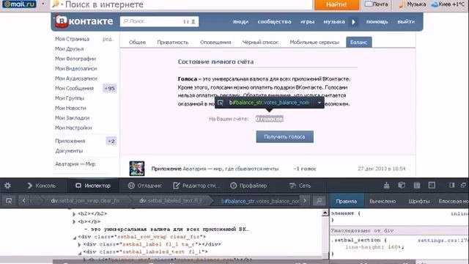
Task: Click the +95 messages counter
Action: (110, 88)
